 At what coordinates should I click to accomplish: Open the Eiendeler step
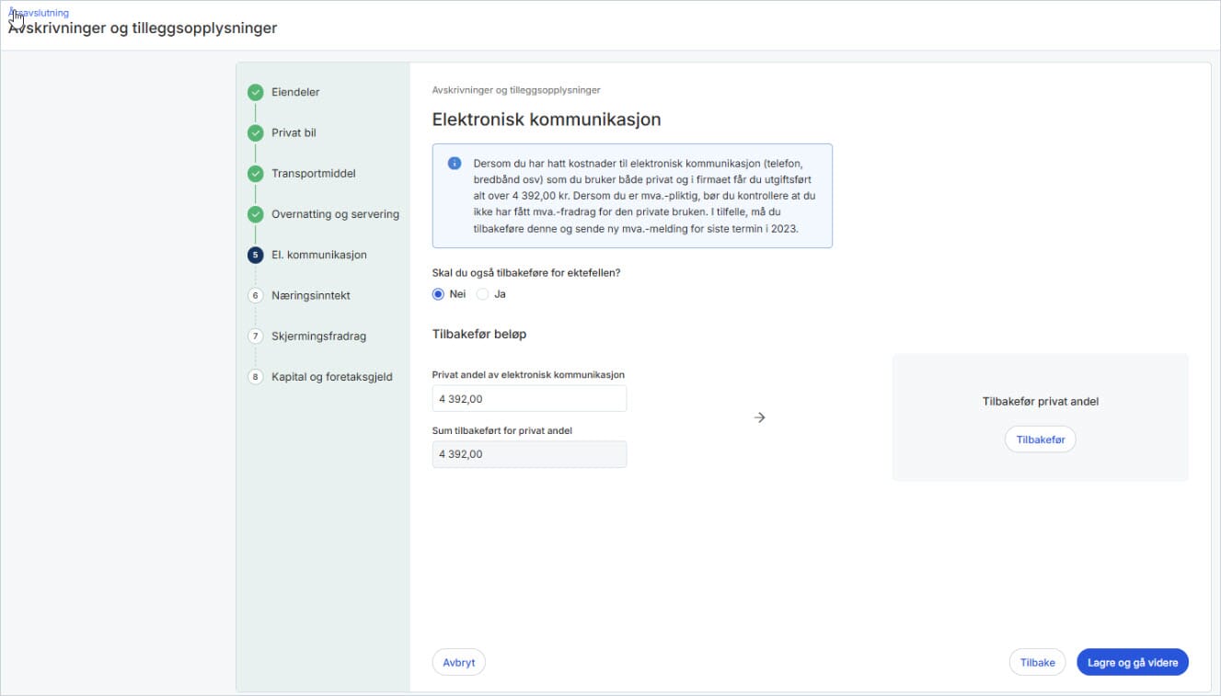coord(295,92)
